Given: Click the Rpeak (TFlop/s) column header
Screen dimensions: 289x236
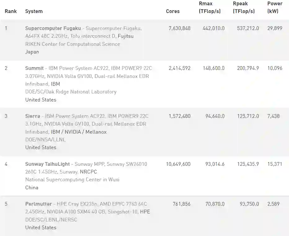Looking at the screenshot, I should pyautogui.click(x=244, y=7).
